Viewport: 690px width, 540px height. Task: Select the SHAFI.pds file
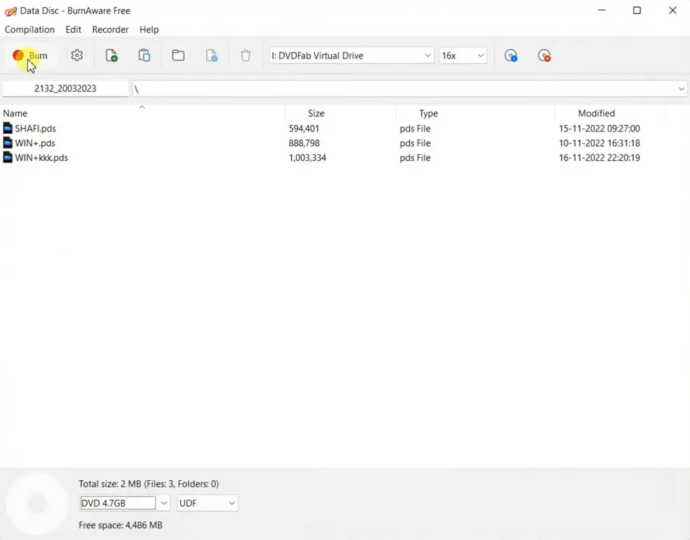pyautogui.click(x=35, y=128)
